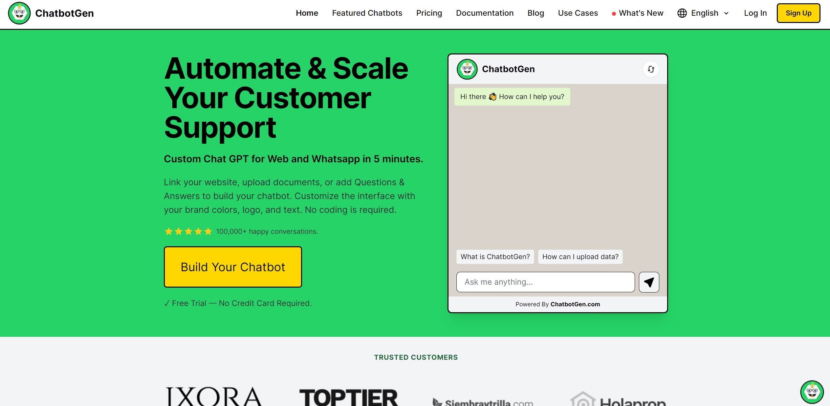Click How can I upload data suggestion chip
Viewport: 830px width, 406px height.
tap(580, 256)
